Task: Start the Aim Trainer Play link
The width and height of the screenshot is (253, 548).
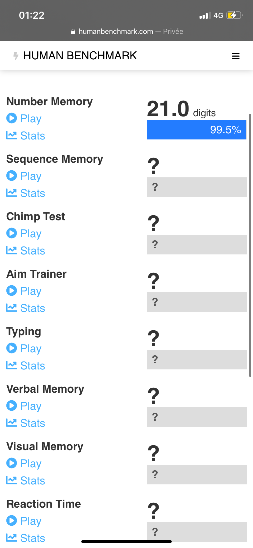Action: [31, 291]
